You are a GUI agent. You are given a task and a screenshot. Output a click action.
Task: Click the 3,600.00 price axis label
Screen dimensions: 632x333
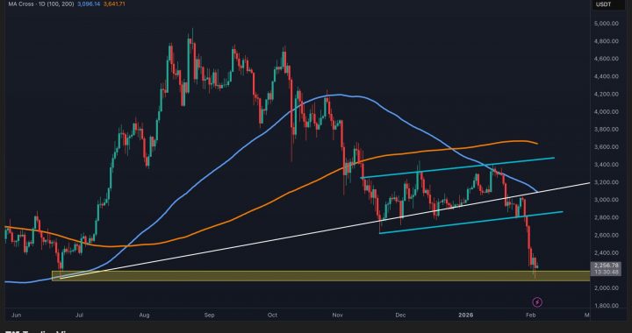607,147
